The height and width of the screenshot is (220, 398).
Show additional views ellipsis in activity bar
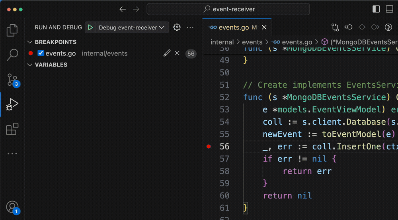pyautogui.click(x=12, y=153)
